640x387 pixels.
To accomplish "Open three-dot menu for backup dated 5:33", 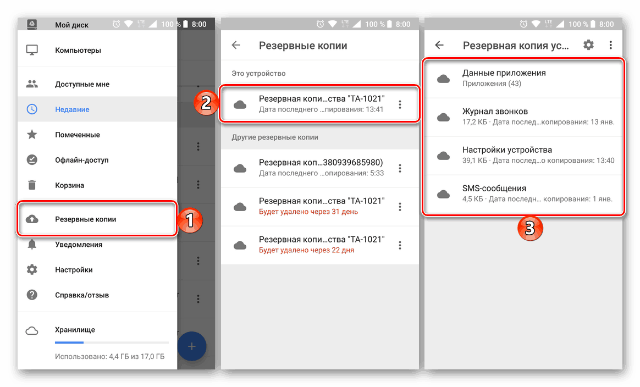I will [400, 168].
